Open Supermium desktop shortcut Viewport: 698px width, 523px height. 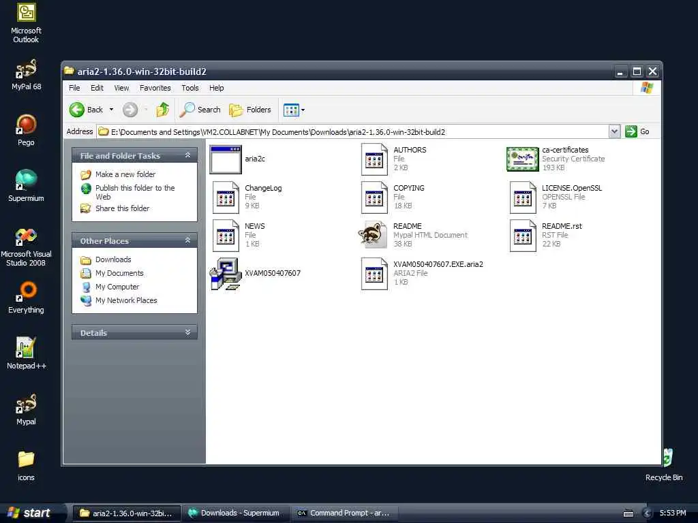(26, 186)
